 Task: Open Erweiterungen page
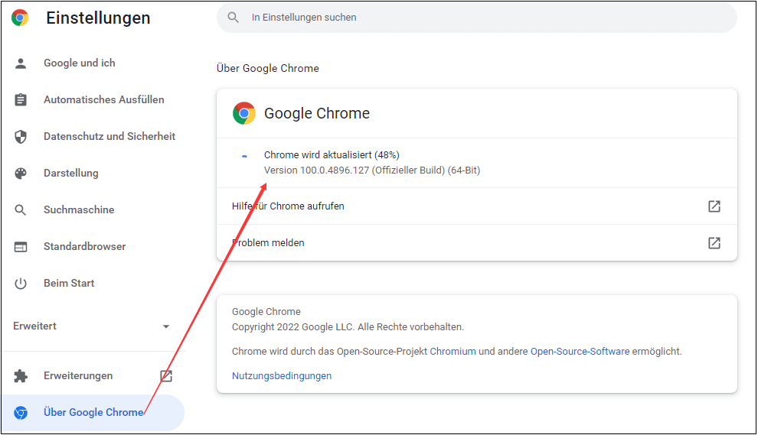[78, 375]
